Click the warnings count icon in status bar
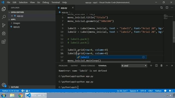The width and height of the screenshot is (175, 98). pos(28,91)
